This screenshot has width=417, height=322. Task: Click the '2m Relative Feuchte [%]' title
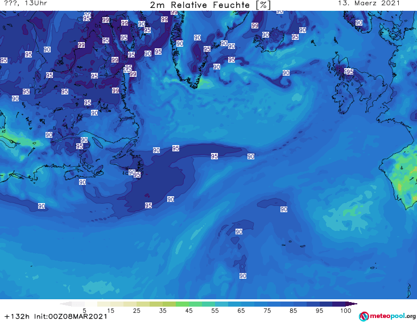coord(210,5)
